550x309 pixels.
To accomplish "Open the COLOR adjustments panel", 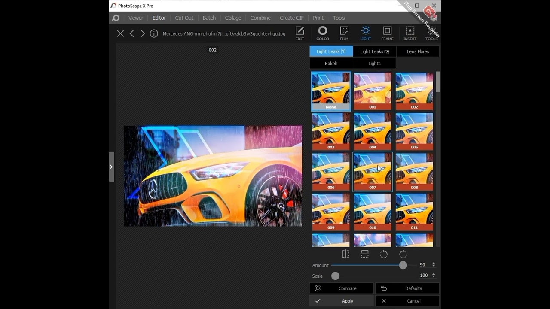I will (x=322, y=33).
